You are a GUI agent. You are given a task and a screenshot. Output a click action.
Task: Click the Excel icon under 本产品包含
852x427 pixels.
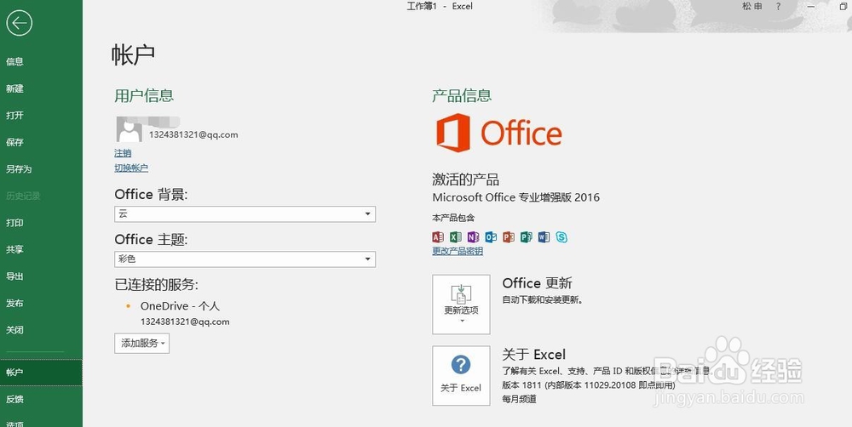(455, 237)
